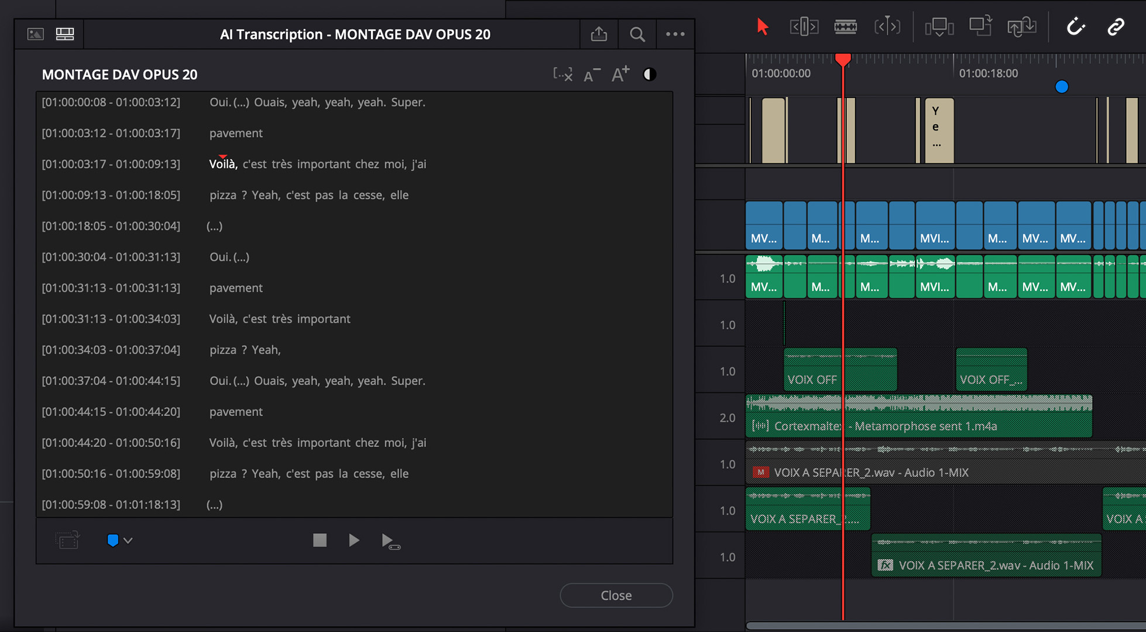Viewport: 1146px width, 632px height.
Task: Select the arrow selection mode tool
Action: pos(761,27)
